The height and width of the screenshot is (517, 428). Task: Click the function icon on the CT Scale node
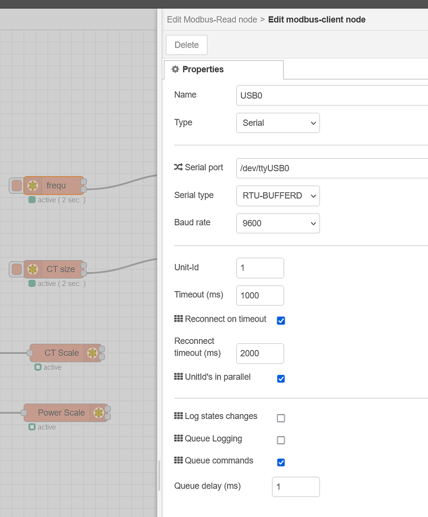(93, 353)
